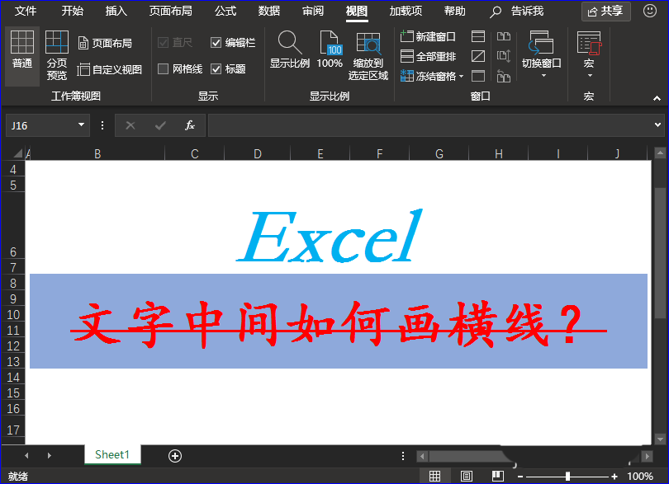Click the 宏 macros icon
The height and width of the screenshot is (484, 669).
[x=589, y=43]
